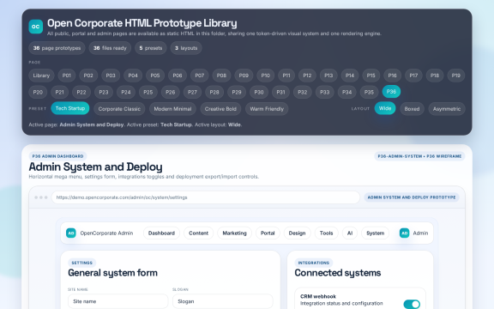Open page P06
Screen dimensions: 494x309
point(178,76)
